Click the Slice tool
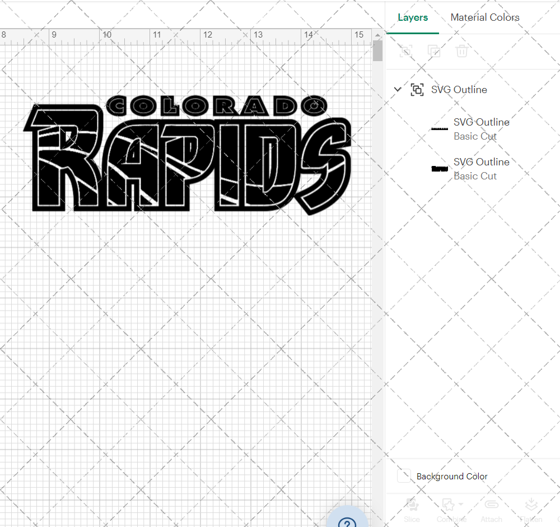The height and width of the screenshot is (527, 560). (412, 510)
